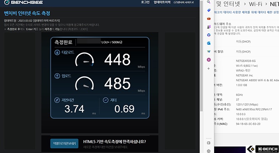Viewport: 279px width, 153px height.
Task: Click the download speed gauge
Action: [x=85, y=60]
